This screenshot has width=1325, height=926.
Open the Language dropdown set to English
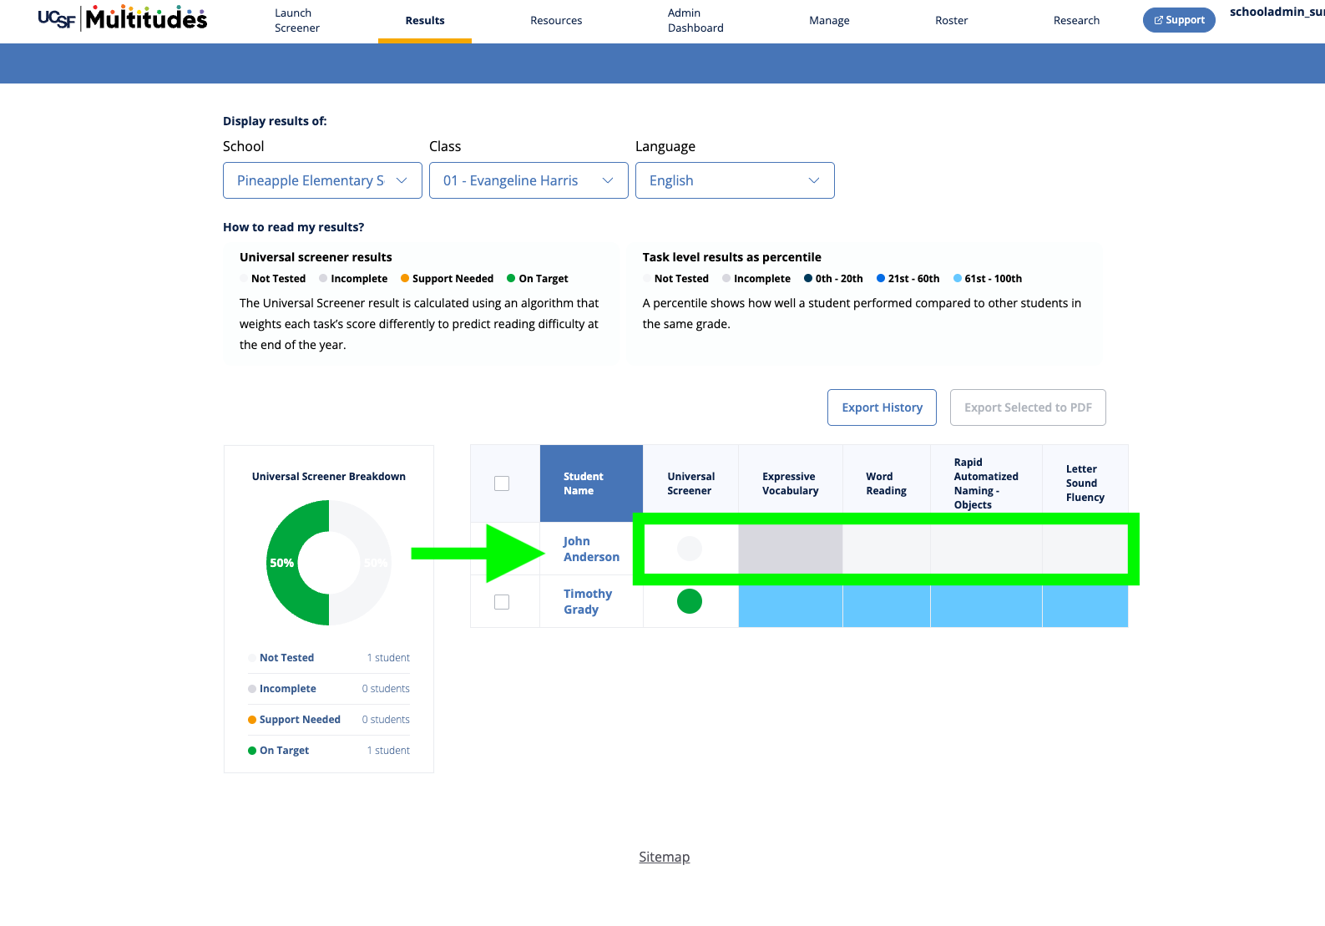tap(735, 180)
